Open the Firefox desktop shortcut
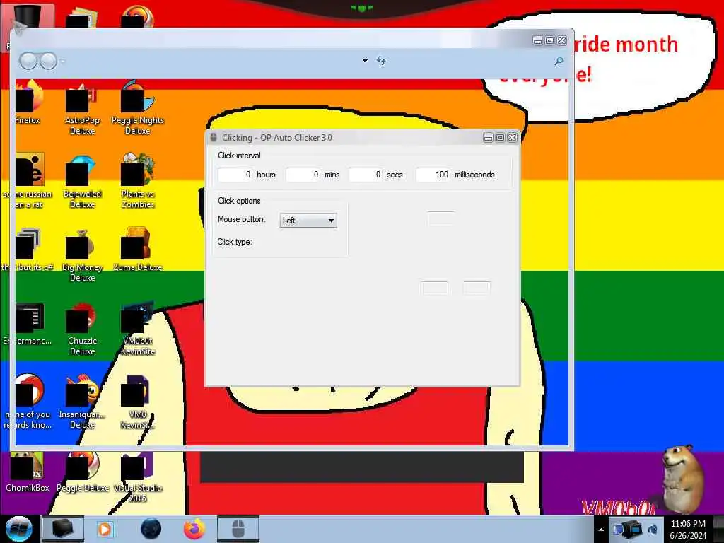The image size is (724, 543). pyautogui.click(x=28, y=103)
